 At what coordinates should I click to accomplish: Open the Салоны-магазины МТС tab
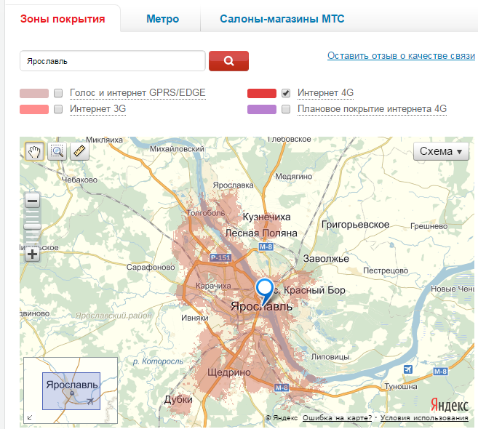point(282,19)
